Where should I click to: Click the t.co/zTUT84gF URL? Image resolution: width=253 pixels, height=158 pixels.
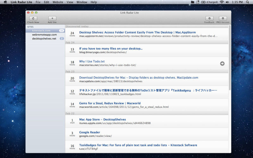89,149
